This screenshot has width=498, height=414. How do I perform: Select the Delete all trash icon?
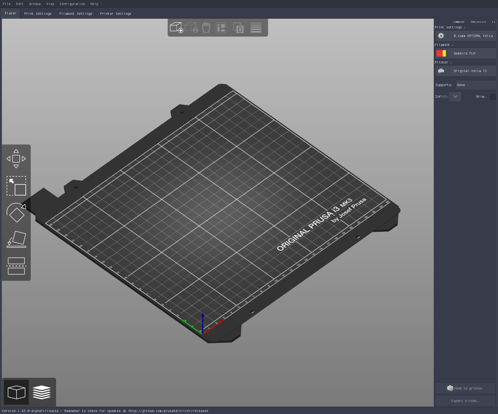click(x=206, y=27)
